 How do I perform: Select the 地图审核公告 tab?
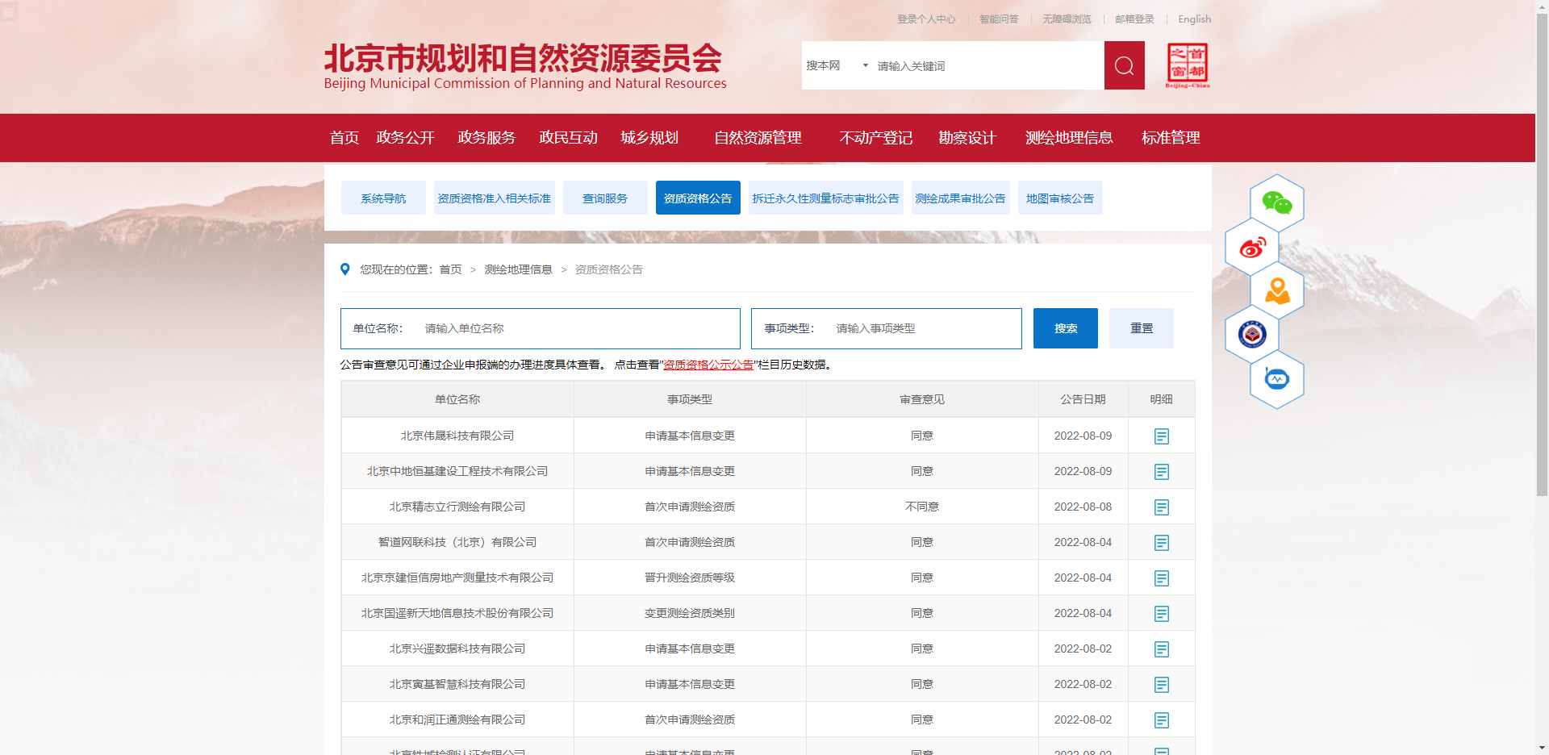[1060, 198]
